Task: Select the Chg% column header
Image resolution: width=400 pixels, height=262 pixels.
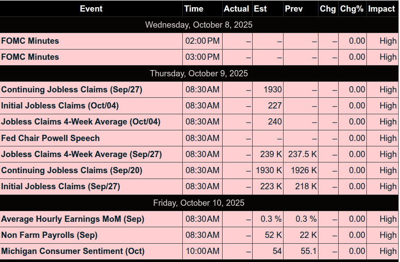Action: tap(352, 9)
